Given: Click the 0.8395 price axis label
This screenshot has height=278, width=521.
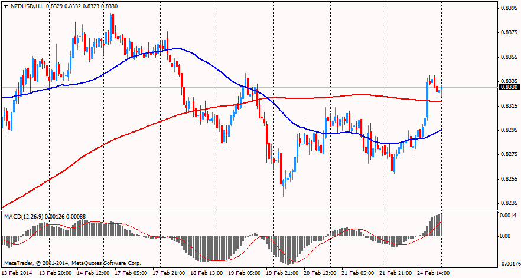Looking at the screenshot, I should point(509,9).
